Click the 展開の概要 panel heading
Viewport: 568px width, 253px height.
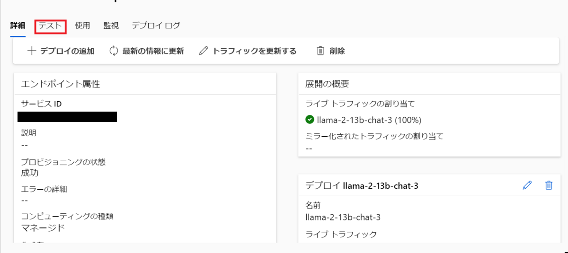tap(328, 84)
